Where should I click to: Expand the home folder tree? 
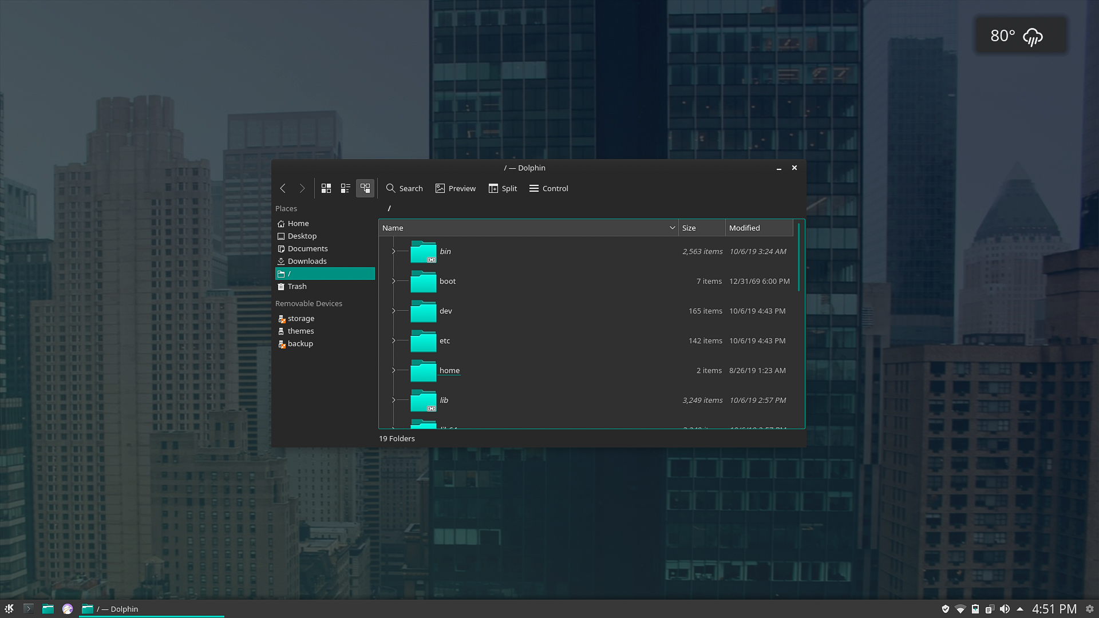click(x=393, y=370)
